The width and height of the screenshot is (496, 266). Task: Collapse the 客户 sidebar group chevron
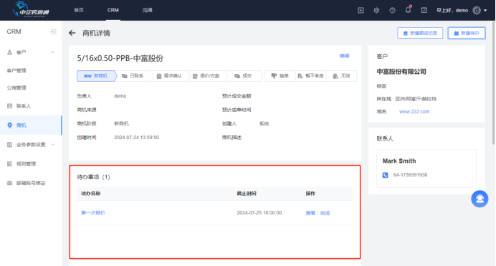(53, 52)
